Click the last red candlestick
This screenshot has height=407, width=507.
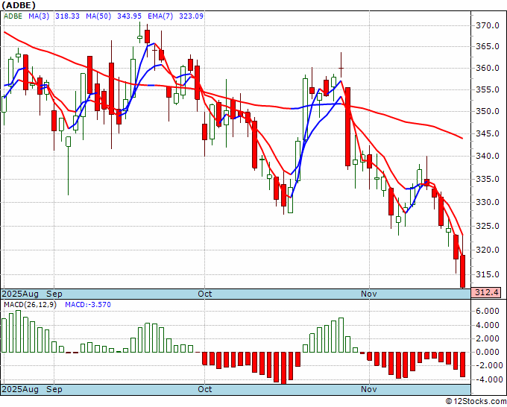point(463,271)
